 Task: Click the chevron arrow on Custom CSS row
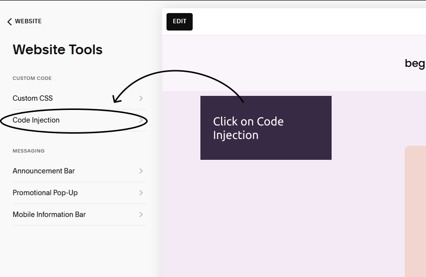(141, 98)
